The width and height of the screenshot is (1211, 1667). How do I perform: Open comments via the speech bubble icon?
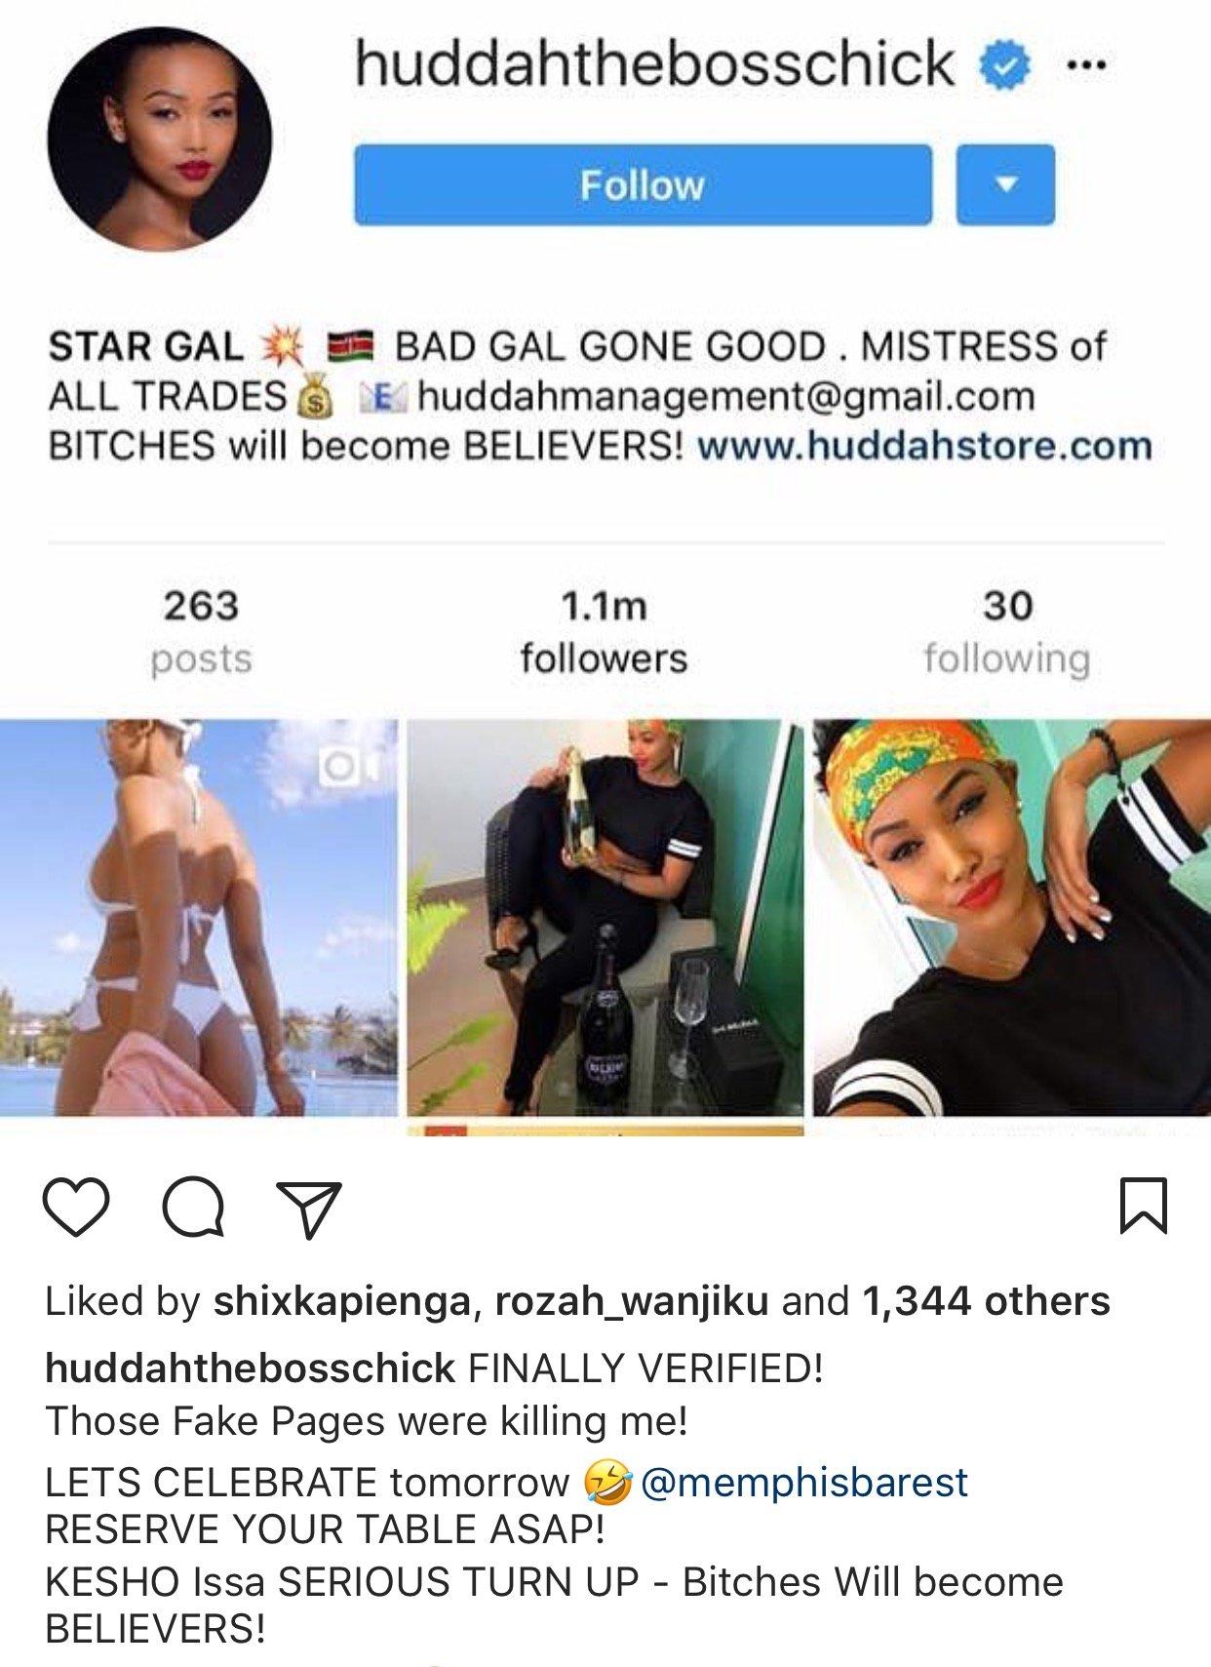tap(193, 1207)
